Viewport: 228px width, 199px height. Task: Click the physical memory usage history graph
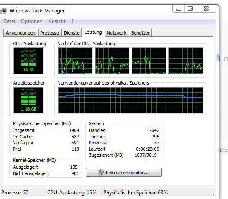[130, 100]
